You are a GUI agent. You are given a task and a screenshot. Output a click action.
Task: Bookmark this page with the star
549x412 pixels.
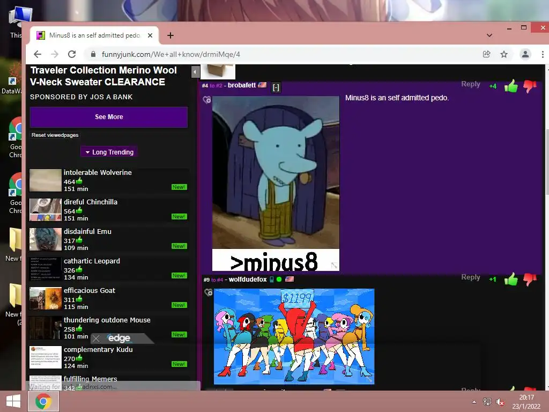click(504, 54)
